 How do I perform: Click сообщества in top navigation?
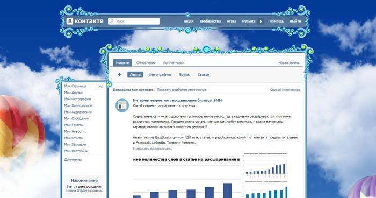210,21
